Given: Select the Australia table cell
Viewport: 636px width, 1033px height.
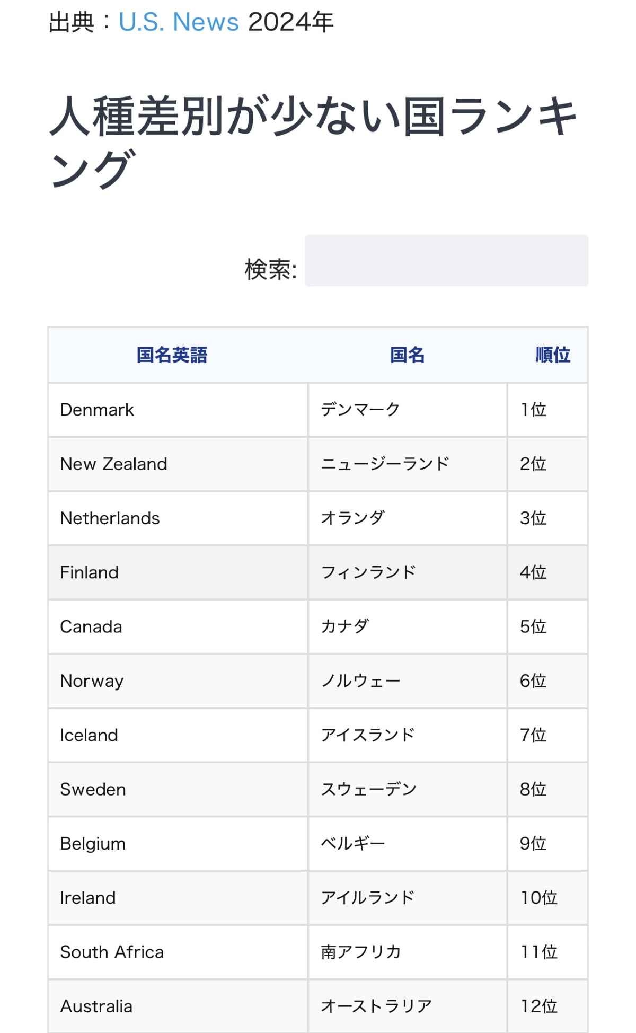Looking at the screenshot, I should point(96,1006).
